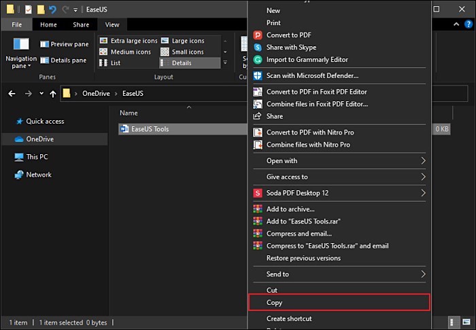
Task: Toggle the Details pane
Action: coord(64,60)
